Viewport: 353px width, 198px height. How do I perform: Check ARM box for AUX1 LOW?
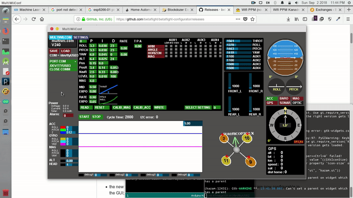click(x=166, y=46)
